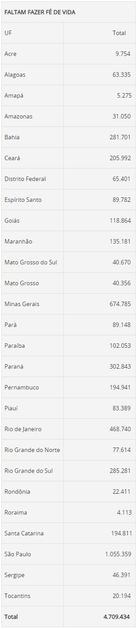Click the Total column header

119,33
